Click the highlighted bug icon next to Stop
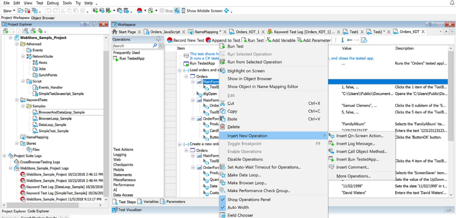Screen dimensions: 456x218 tap(177, 11)
